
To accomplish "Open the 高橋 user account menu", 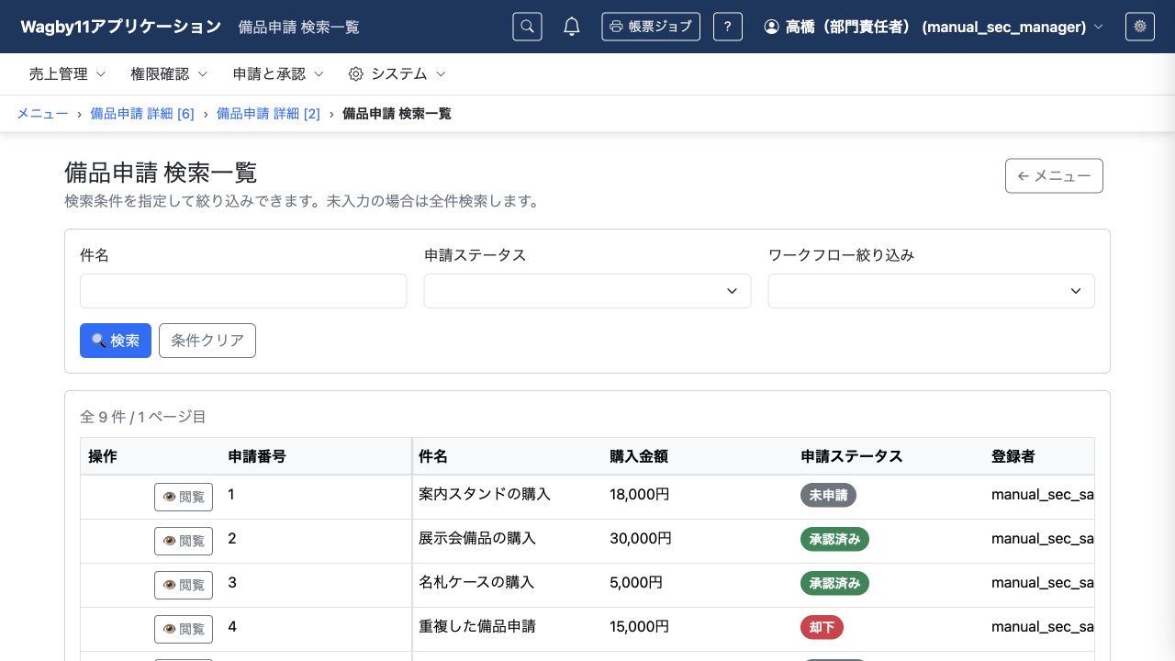I will pyautogui.click(x=934, y=27).
